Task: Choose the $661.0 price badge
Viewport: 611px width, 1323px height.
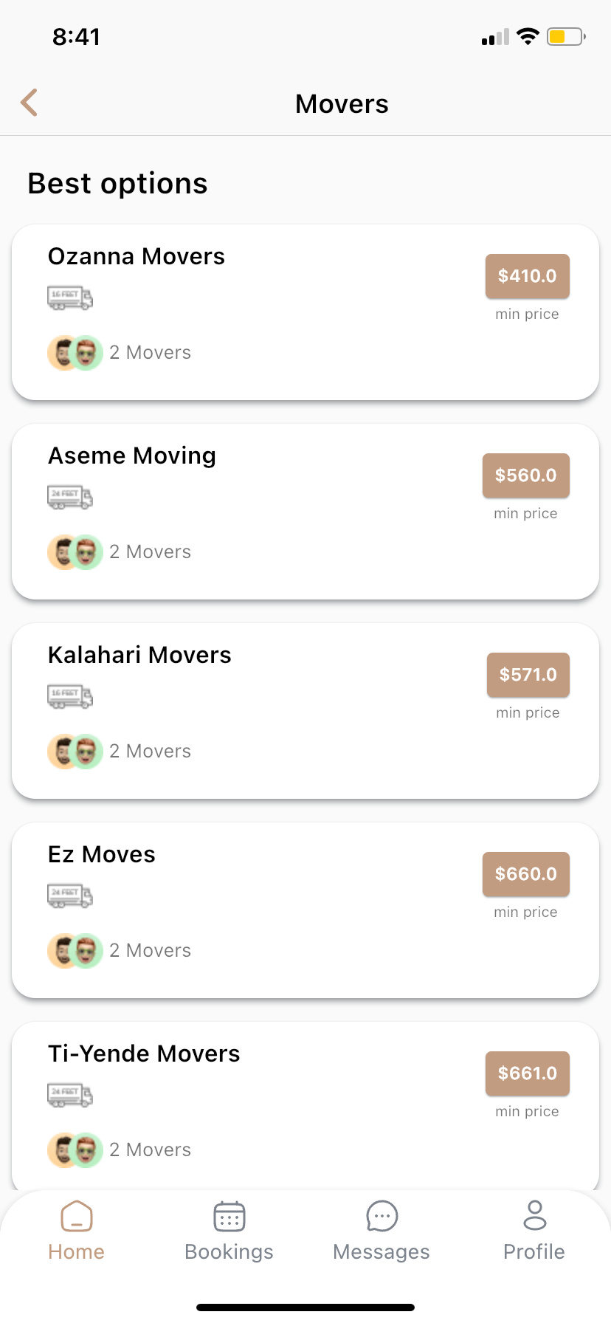Action: click(x=527, y=1073)
